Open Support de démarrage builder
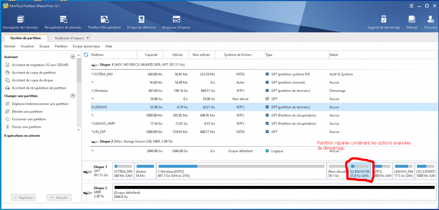 pos(383,20)
